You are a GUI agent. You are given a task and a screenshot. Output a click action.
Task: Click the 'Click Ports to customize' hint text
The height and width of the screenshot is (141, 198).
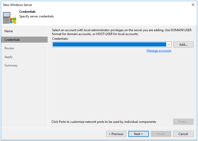click(x=104, y=122)
